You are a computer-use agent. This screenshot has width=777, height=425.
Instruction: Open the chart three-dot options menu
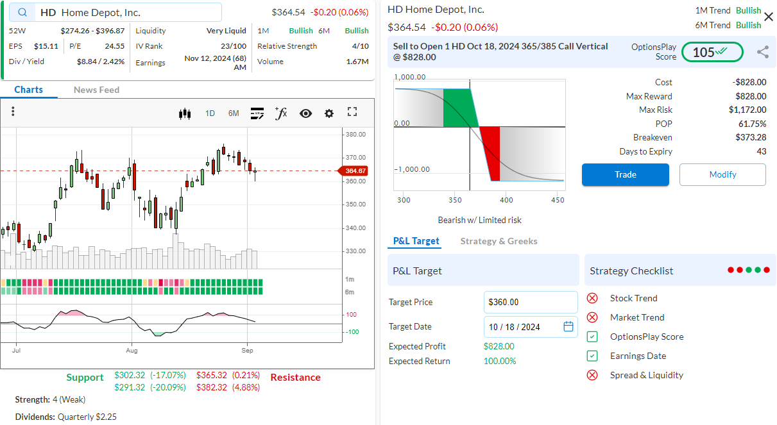[x=13, y=112]
